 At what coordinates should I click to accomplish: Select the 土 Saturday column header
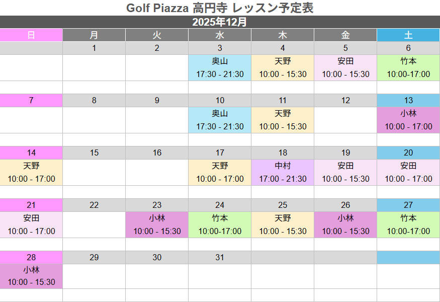click(408, 35)
